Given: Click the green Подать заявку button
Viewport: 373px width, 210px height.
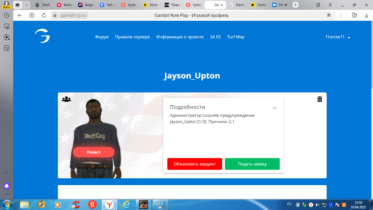Looking at the screenshot, I should pyautogui.click(x=252, y=164).
